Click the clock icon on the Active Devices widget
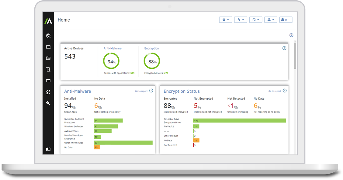 (284, 48)
